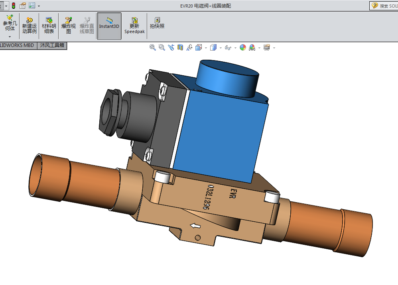Open the File Properties icon
This screenshot has height=285, width=398.
pyautogui.click(x=23, y=6)
